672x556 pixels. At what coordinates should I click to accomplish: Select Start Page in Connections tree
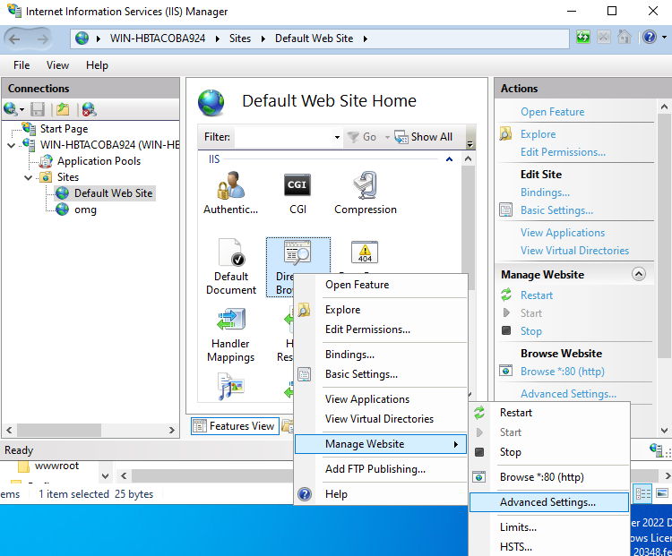tap(64, 129)
